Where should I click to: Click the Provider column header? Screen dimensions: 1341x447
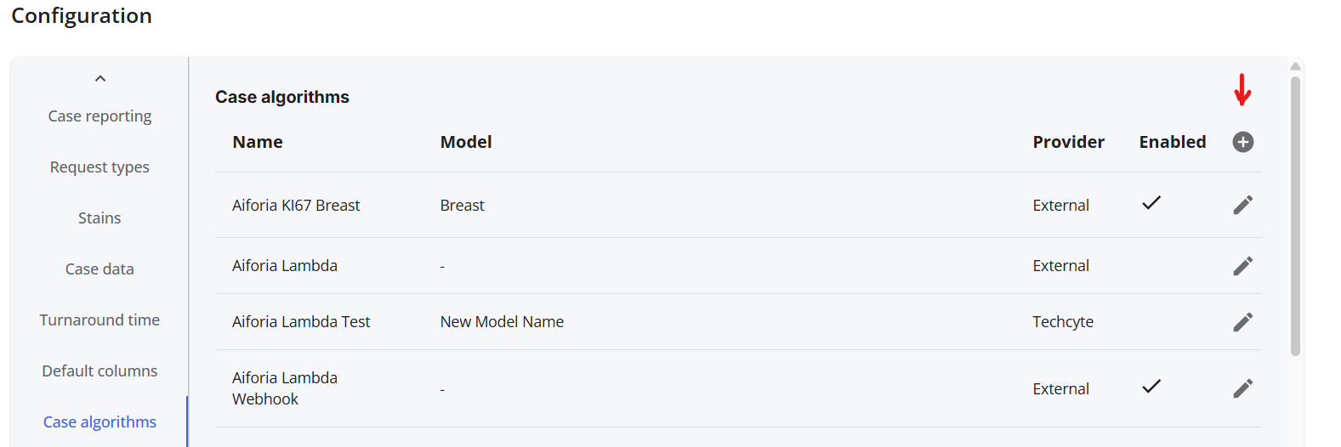tap(1068, 142)
